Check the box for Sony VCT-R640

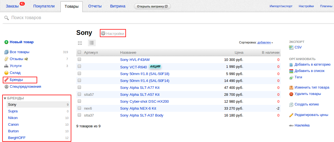pos(79,66)
